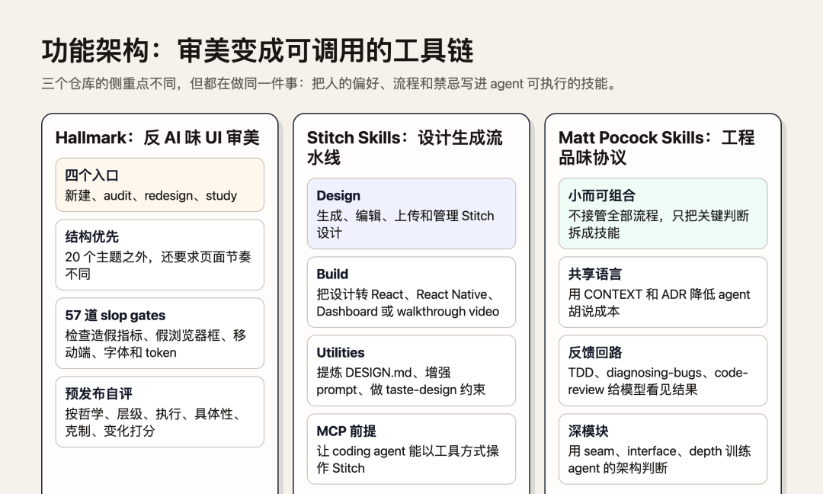
Task: Click the 四个入口 card
Action: tap(159, 184)
